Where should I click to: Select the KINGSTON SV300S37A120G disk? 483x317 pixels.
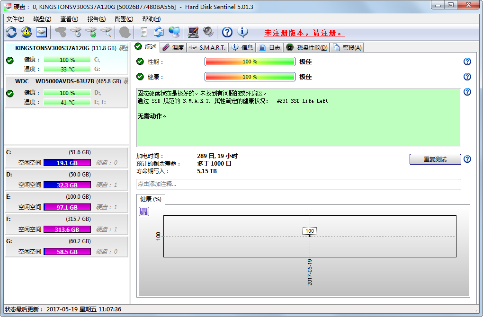pyautogui.click(x=66, y=48)
